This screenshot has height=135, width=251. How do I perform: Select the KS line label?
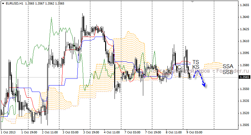click(x=196, y=67)
